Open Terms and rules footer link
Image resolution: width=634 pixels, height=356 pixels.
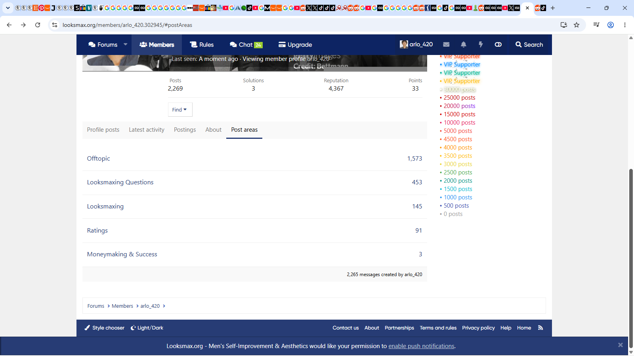(438, 328)
